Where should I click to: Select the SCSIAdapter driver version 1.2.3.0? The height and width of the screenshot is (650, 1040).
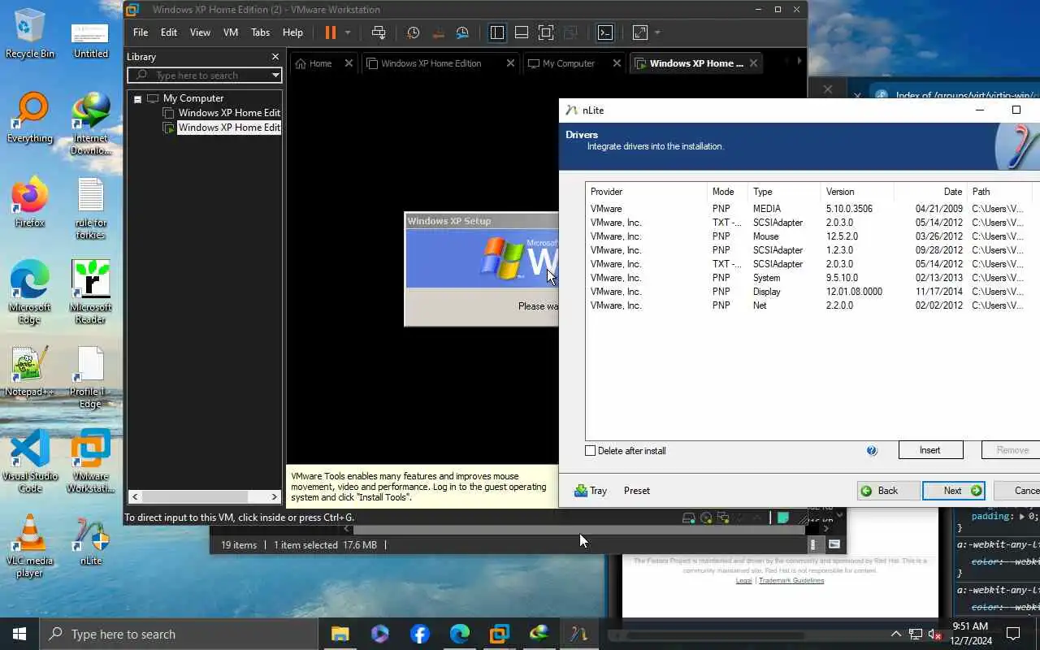point(812,250)
